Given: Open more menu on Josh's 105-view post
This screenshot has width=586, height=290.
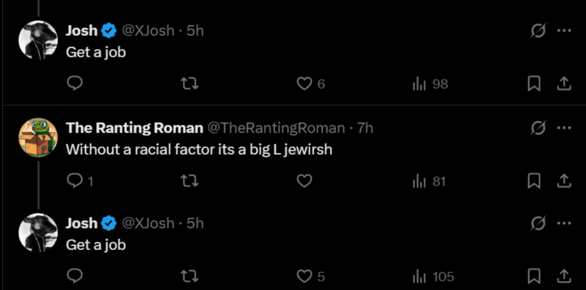Looking at the screenshot, I should 564,223.
